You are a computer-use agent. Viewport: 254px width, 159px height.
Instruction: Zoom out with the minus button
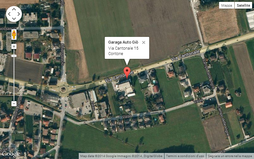pyautogui.click(x=14, y=104)
